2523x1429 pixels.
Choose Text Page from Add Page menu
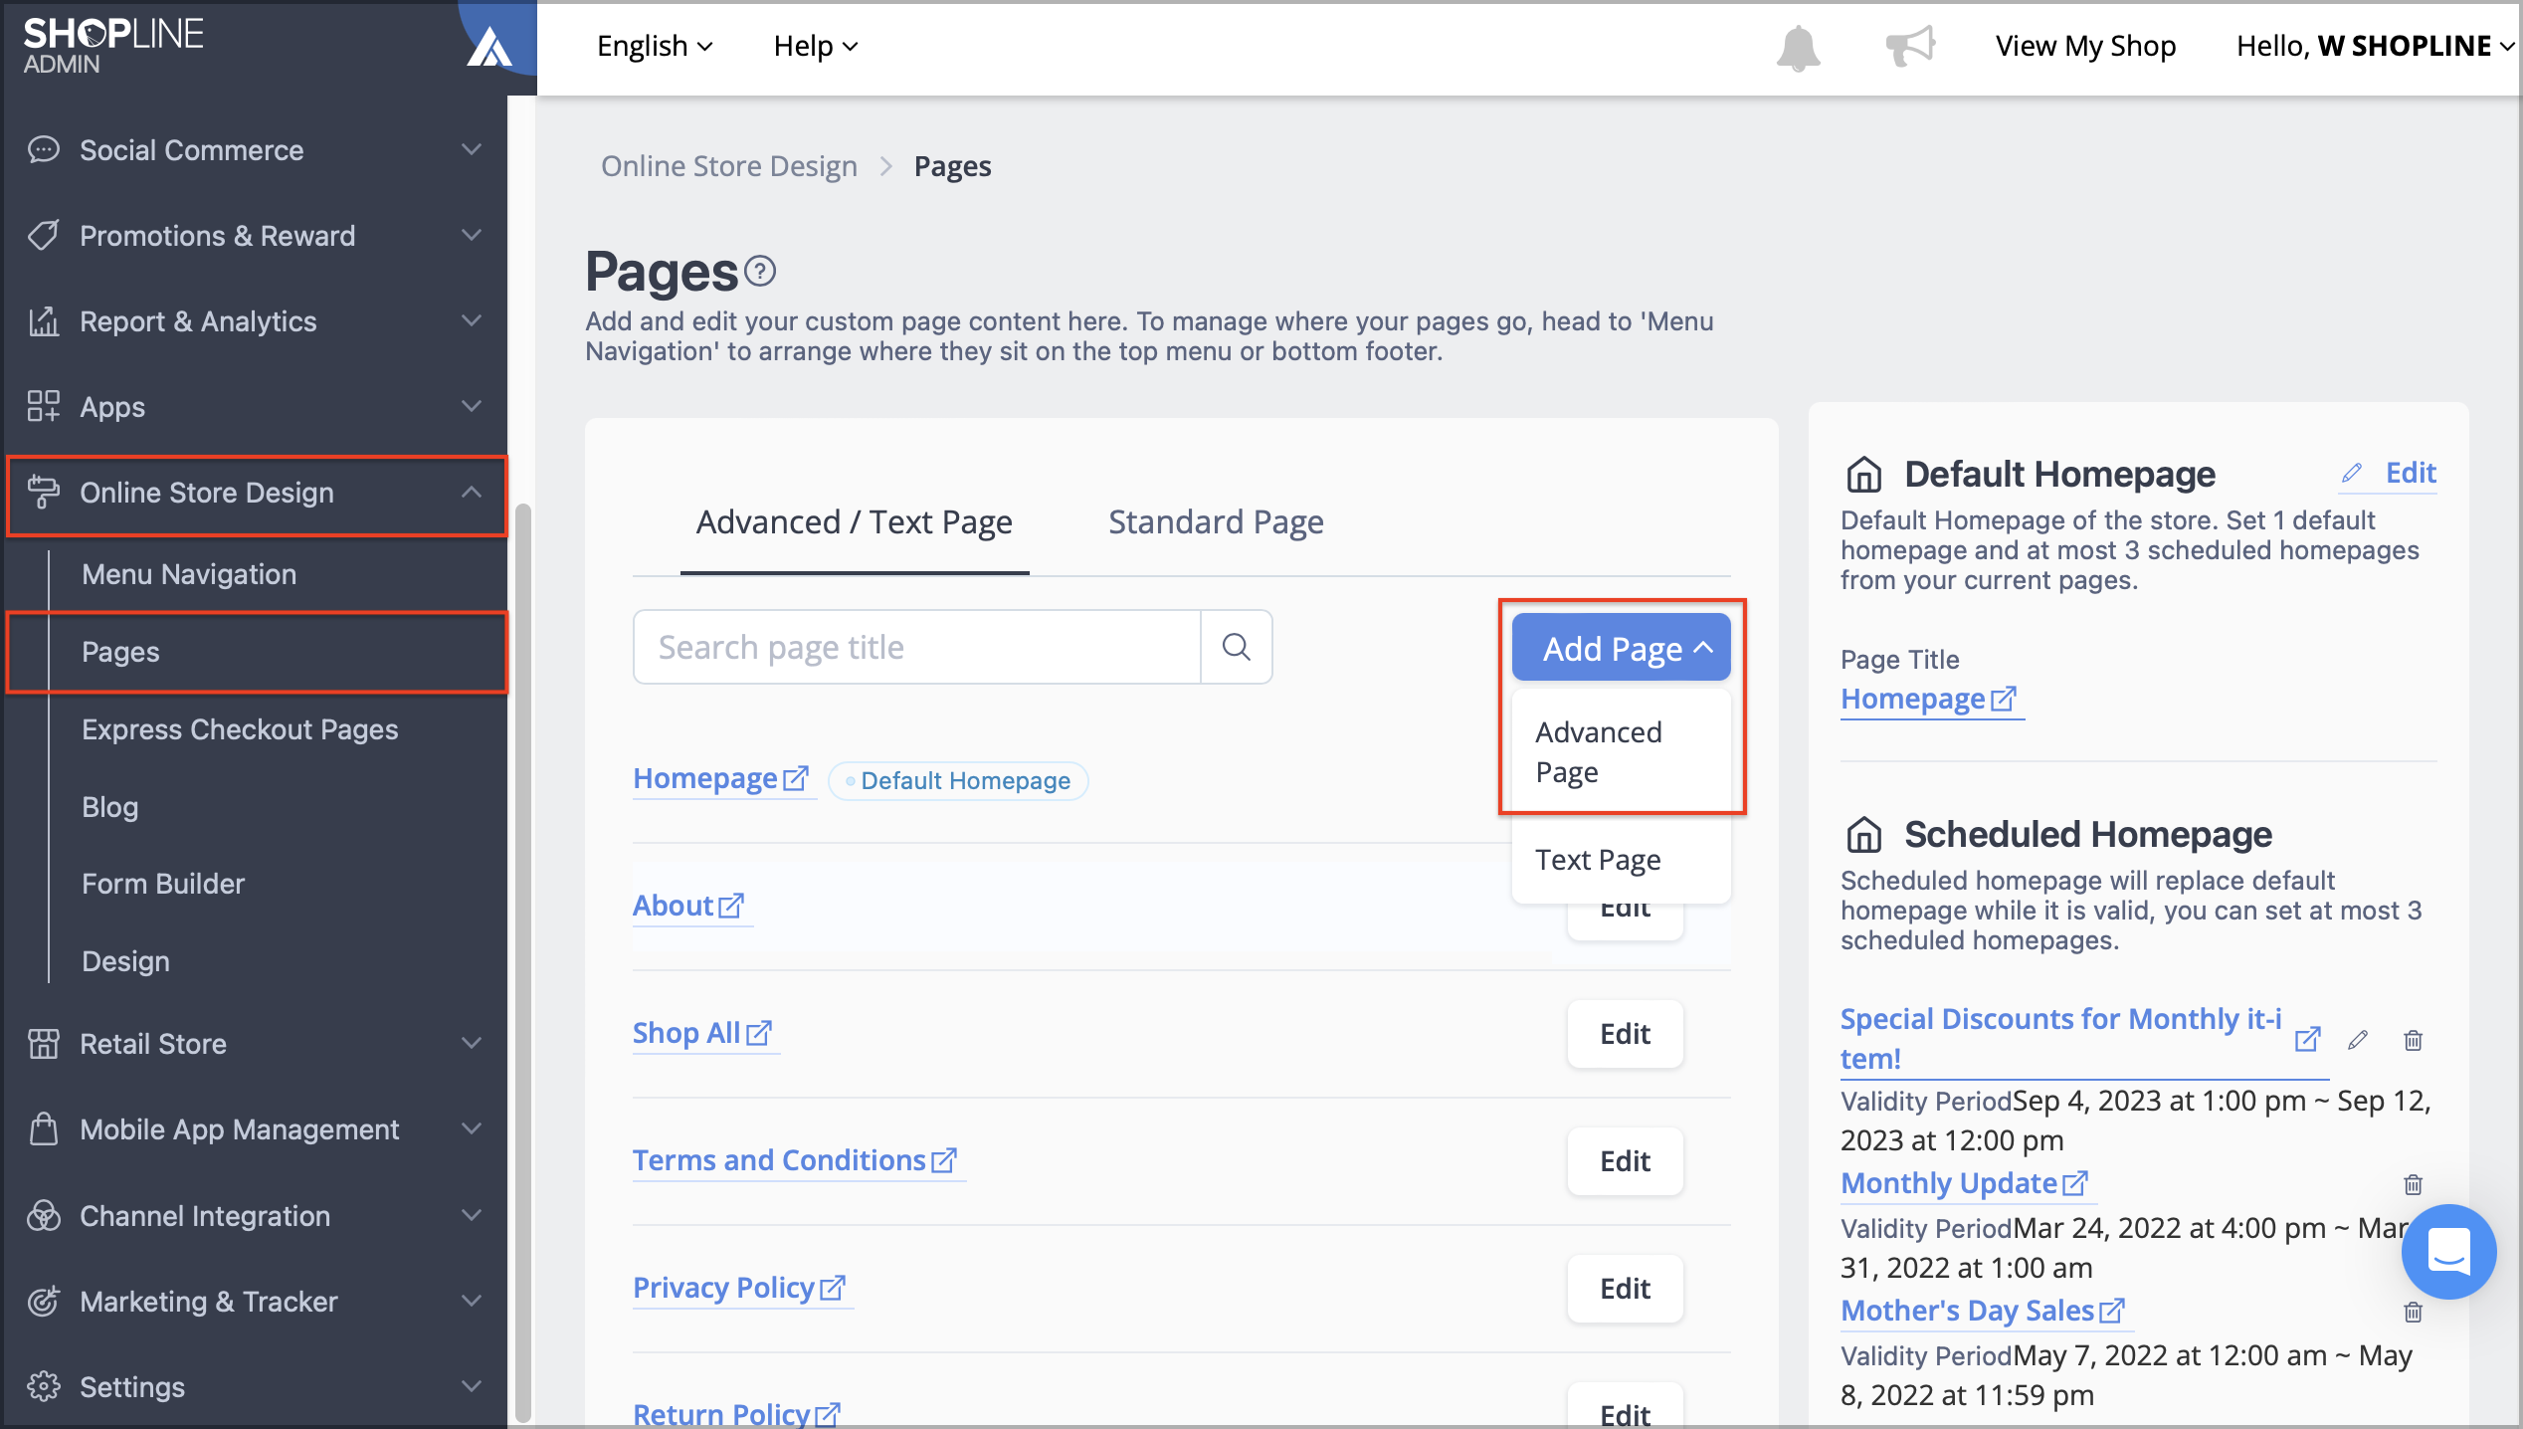tap(1621, 860)
